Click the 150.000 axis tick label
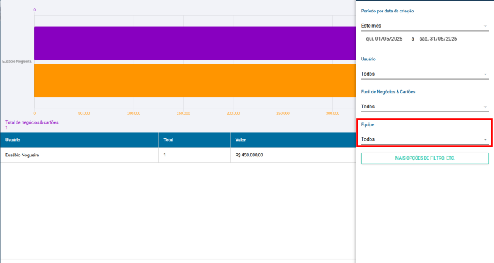 (183, 114)
